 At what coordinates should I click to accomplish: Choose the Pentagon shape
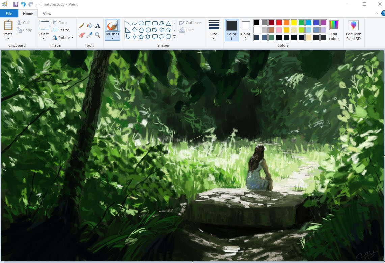141,30
